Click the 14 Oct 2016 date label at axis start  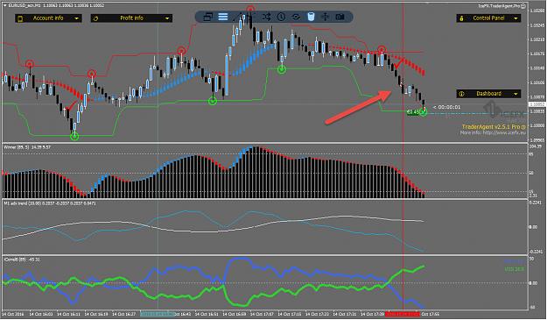point(12,315)
